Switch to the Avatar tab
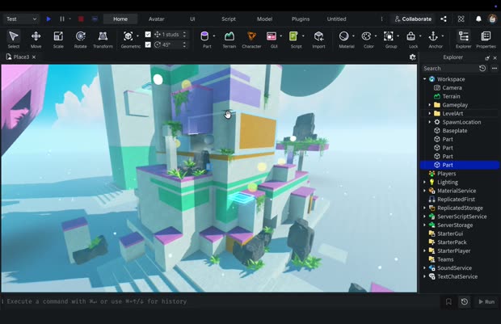This screenshot has width=501, height=324. point(156,19)
